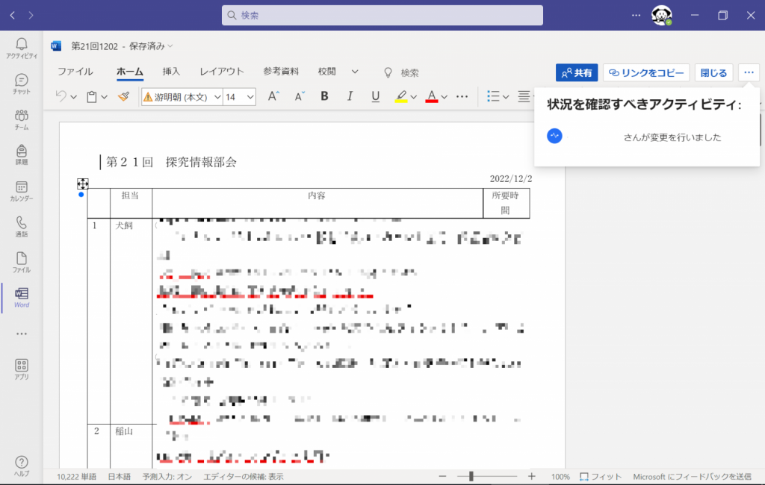Open Calls in the sidebar
This screenshot has height=485, width=765.
pyautogui.click(x=22, y=226)
